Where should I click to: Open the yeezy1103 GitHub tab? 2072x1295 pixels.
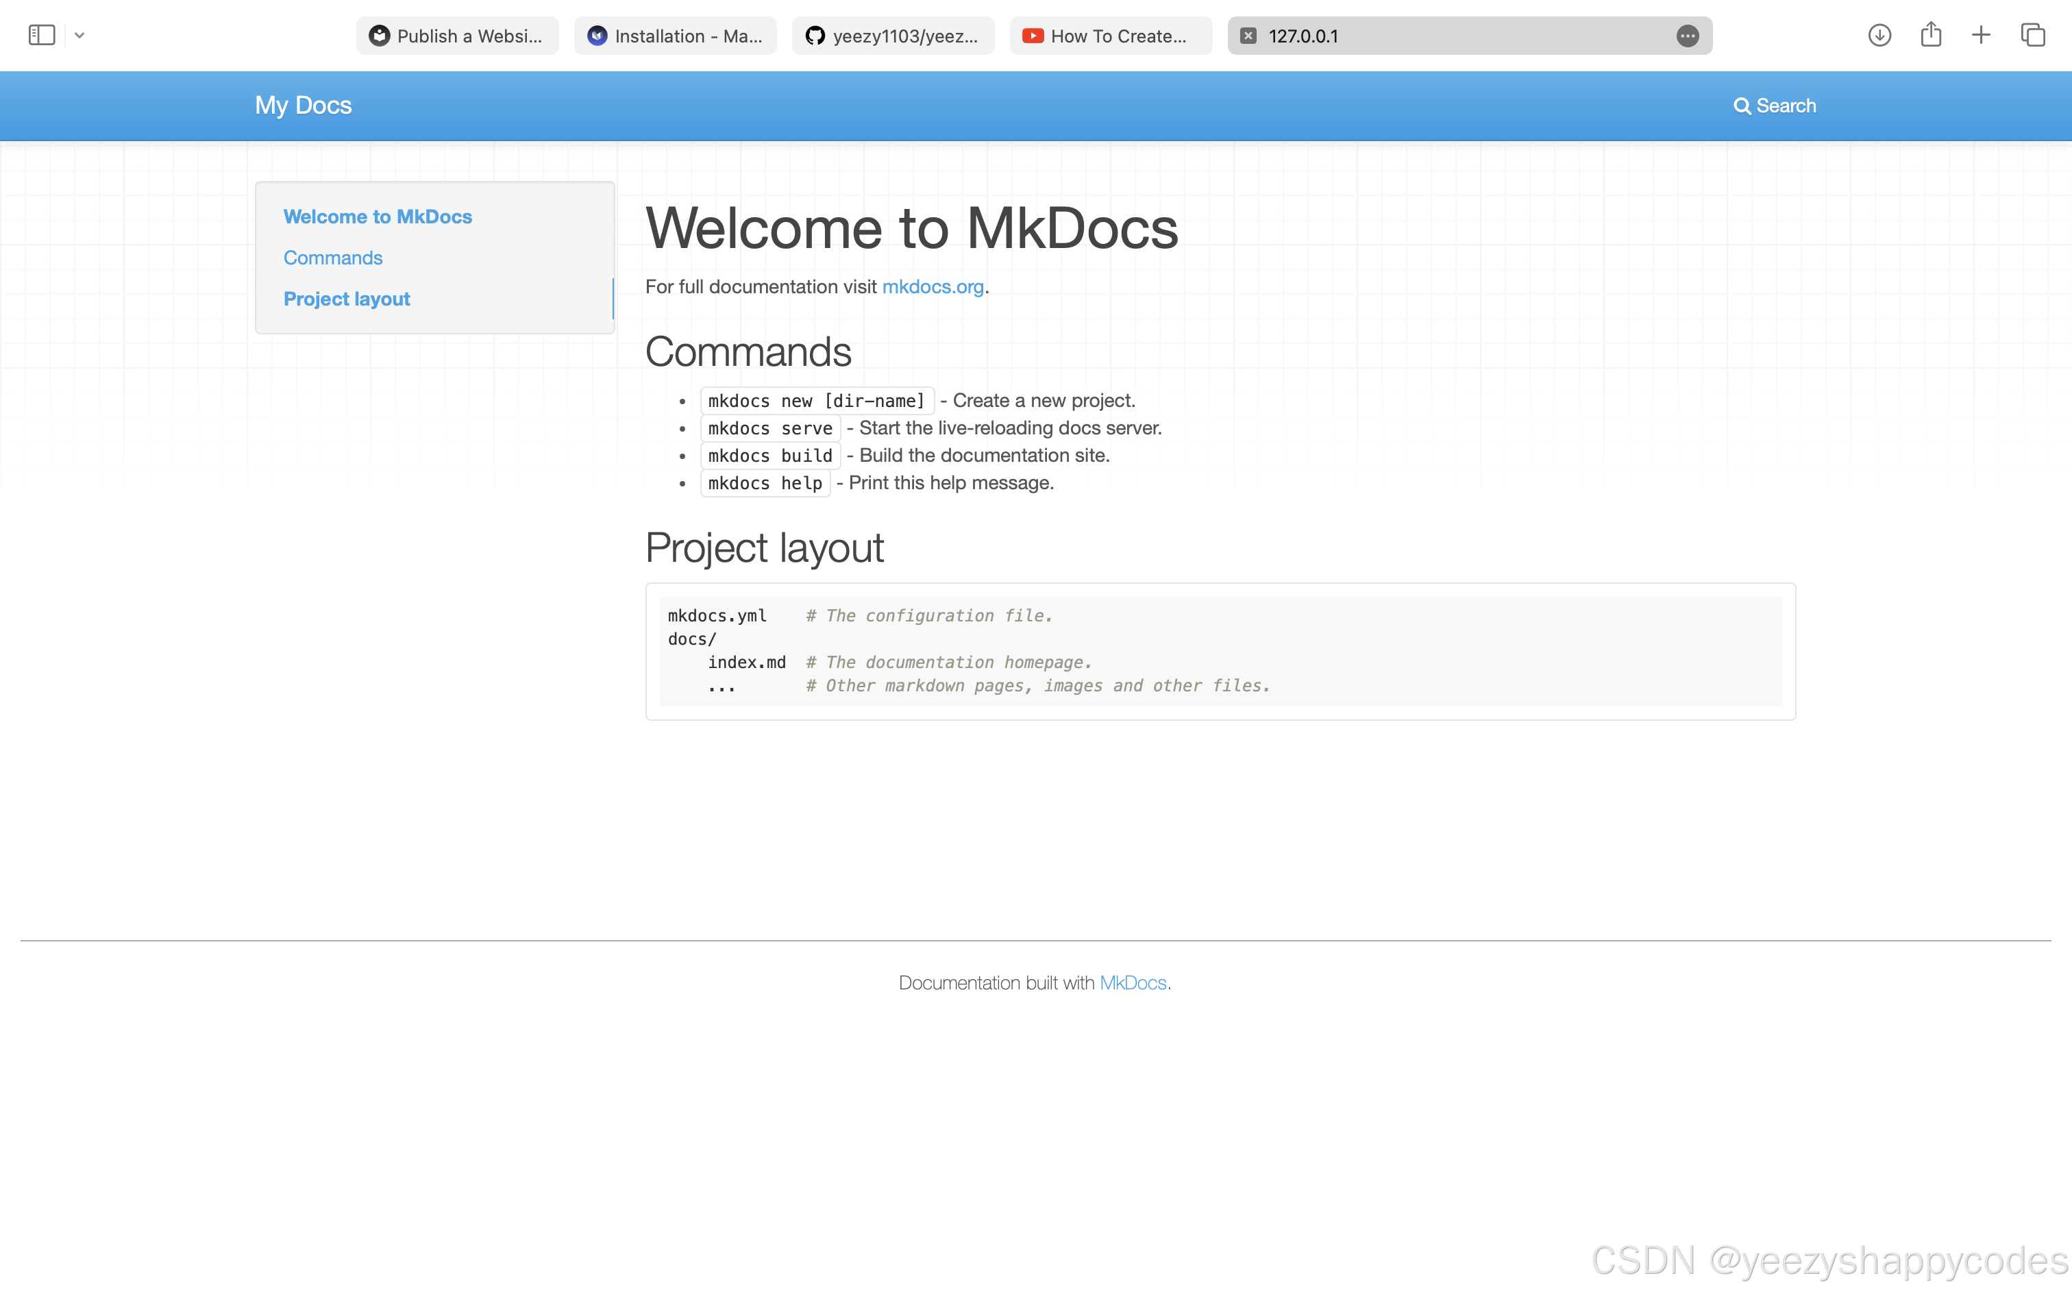pyautogui.click(x=893, y=36)
